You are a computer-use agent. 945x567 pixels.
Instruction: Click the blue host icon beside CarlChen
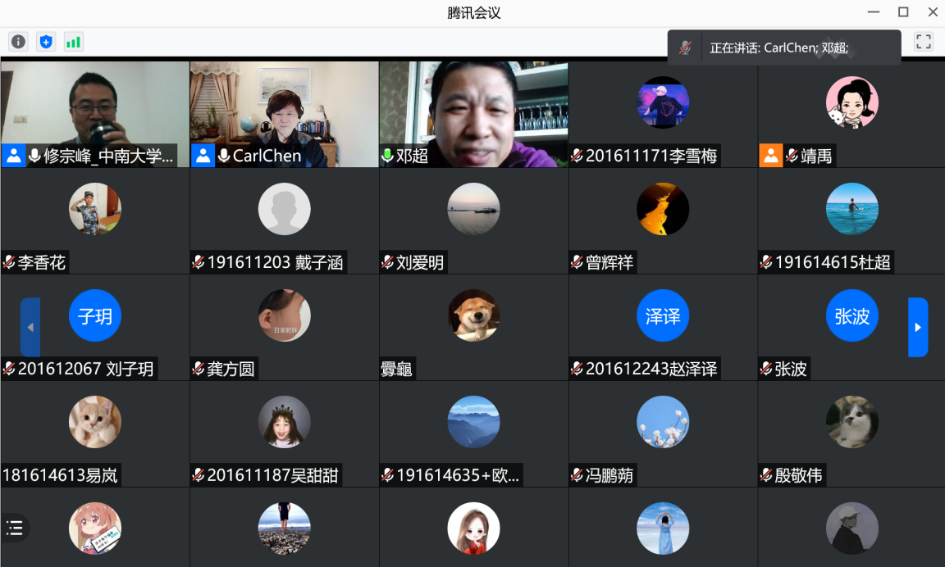click(203, 156)
